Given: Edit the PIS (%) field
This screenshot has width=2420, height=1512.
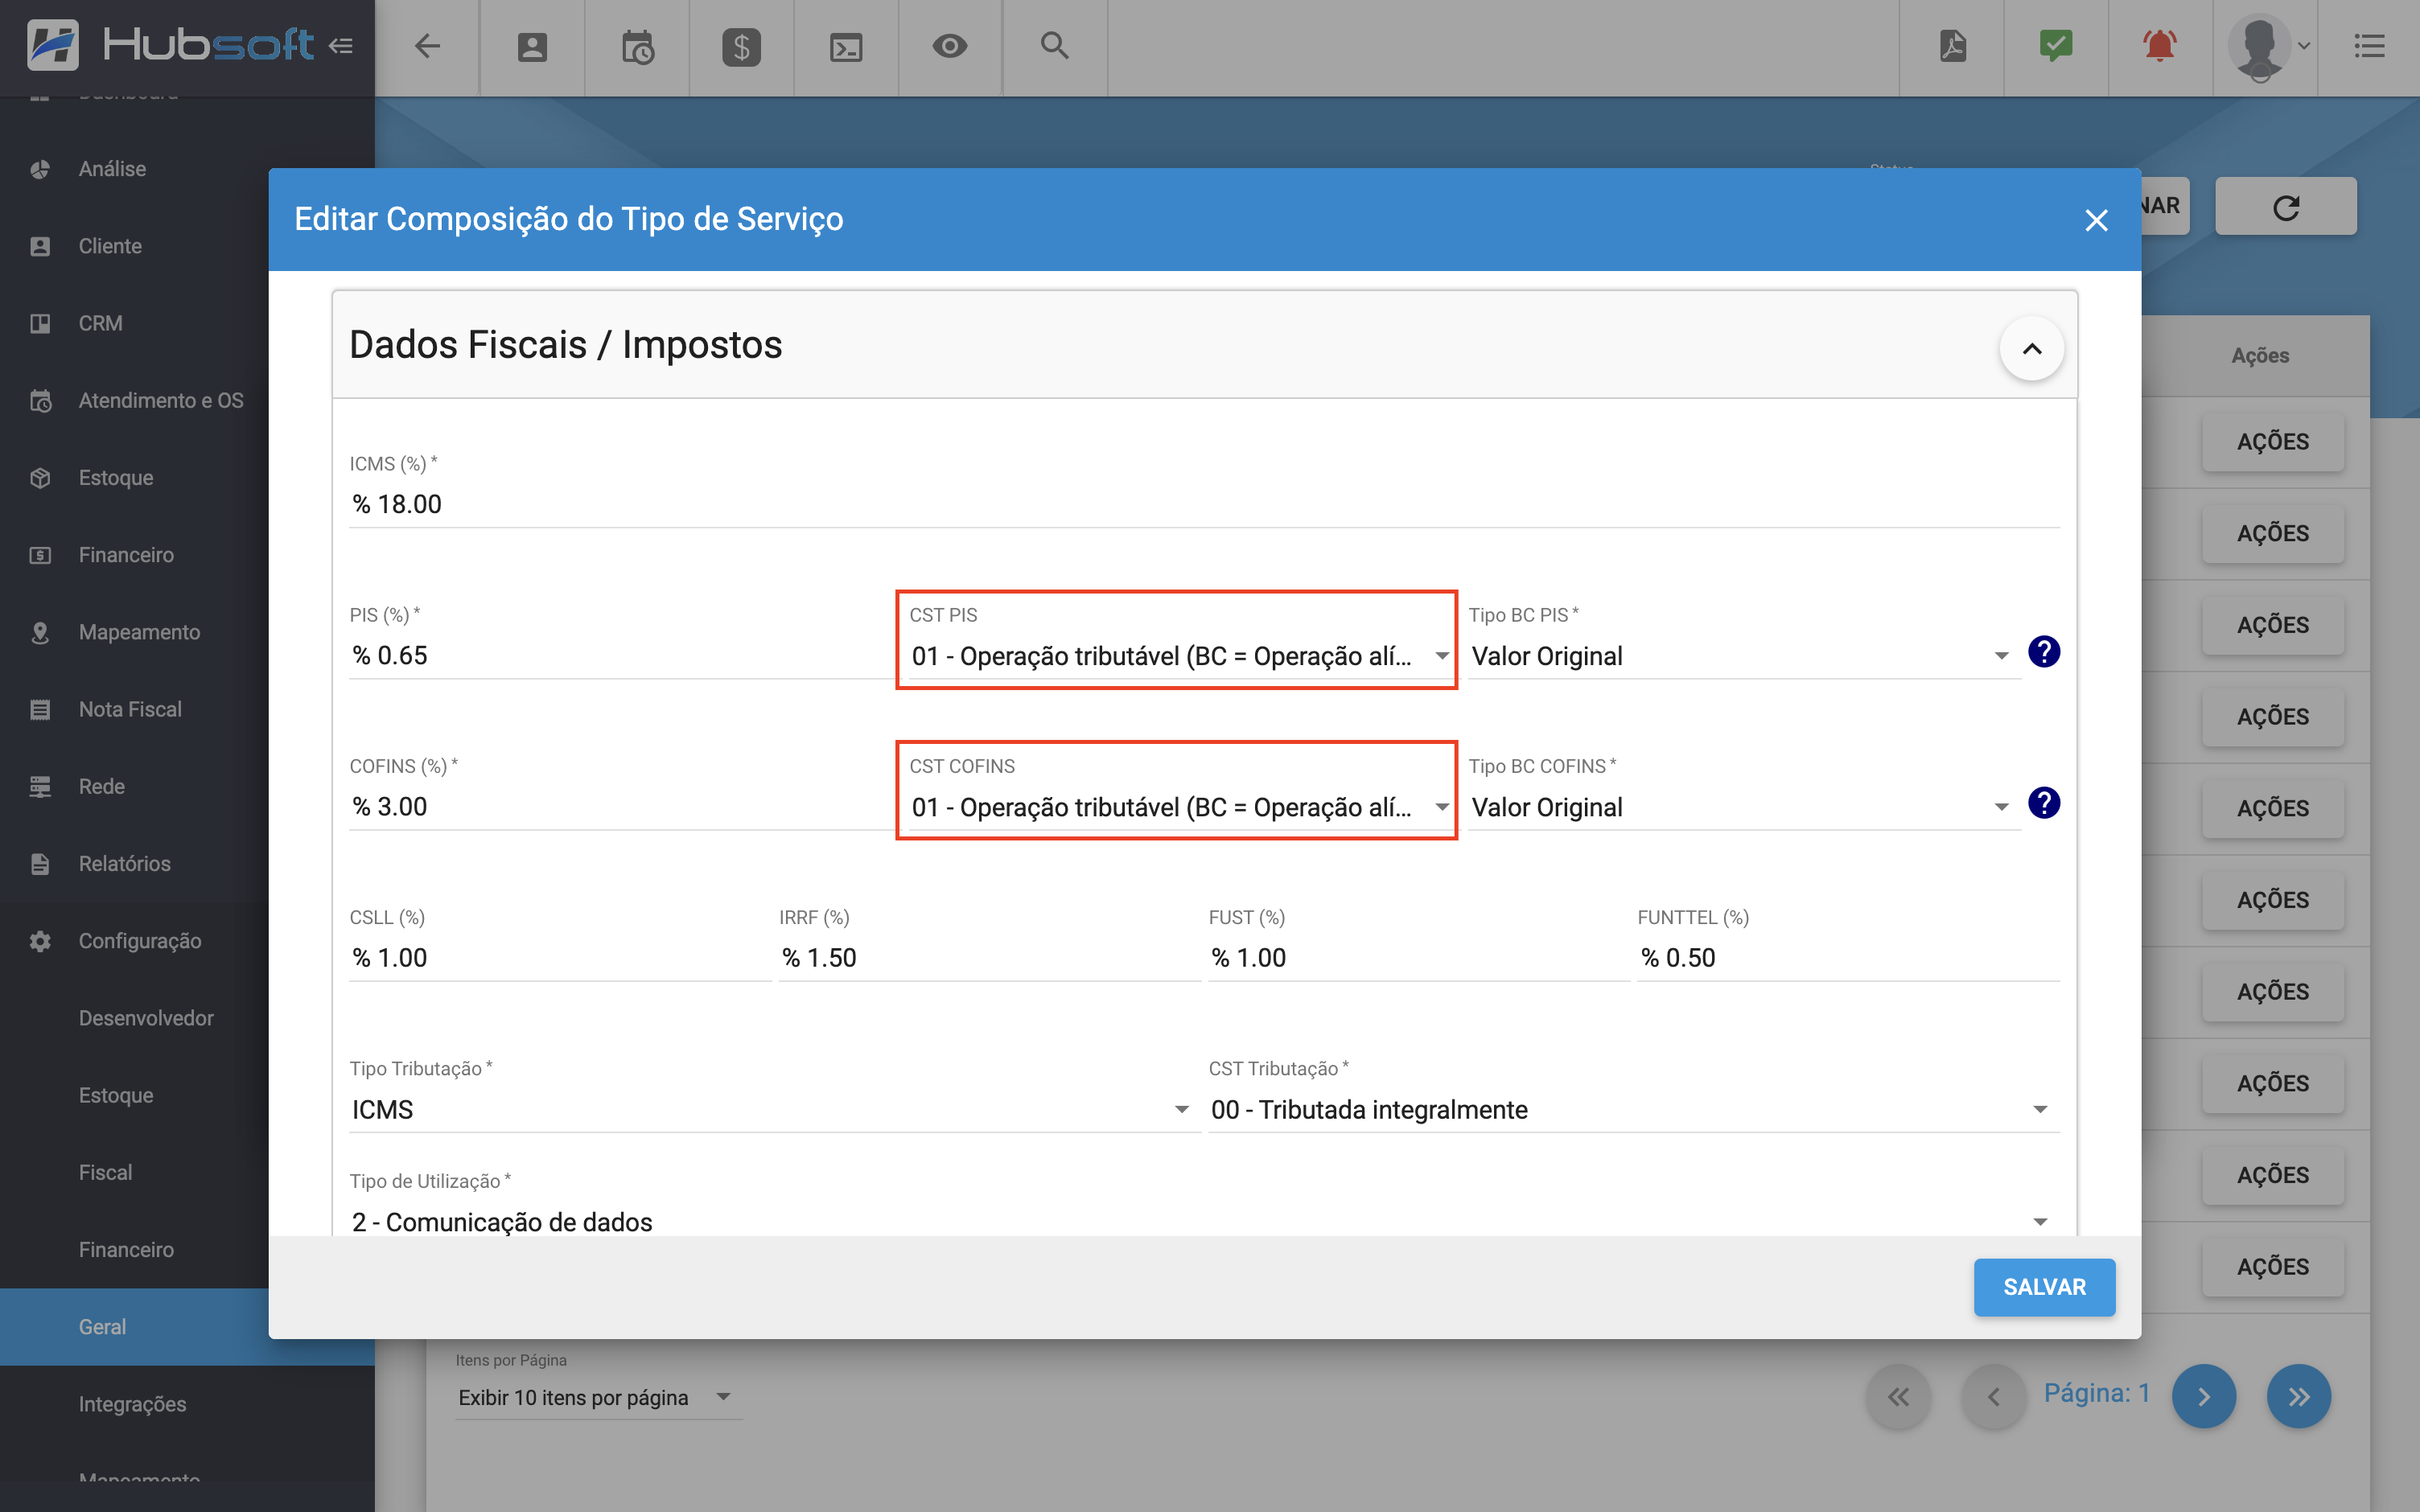Looking at the screenshot, I should pyautogui.click(x=622, y=656).
